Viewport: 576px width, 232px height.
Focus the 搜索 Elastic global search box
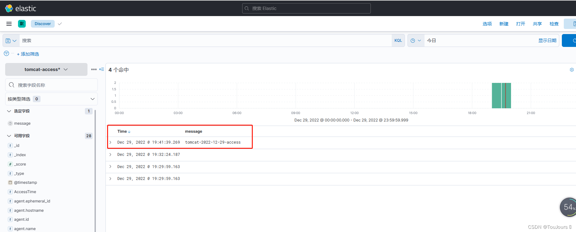[x=306, y=8]
